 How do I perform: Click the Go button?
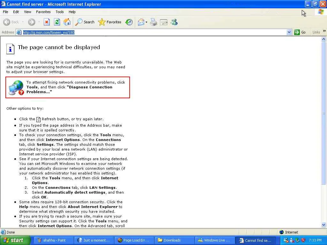[x=300, y=32]
